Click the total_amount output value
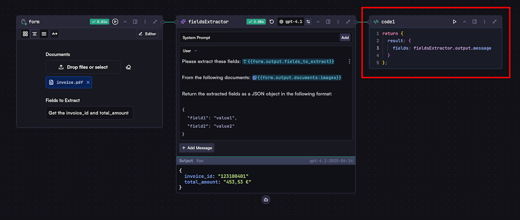 (x=237, y=182)
